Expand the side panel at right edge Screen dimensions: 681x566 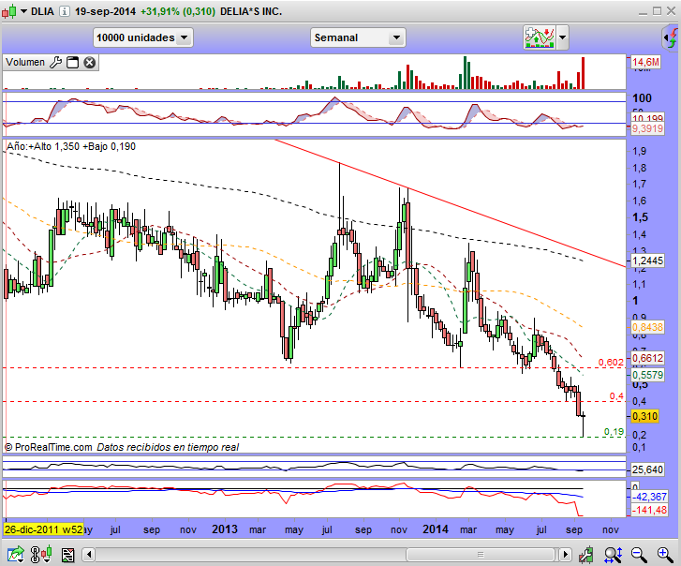[671, 37]
